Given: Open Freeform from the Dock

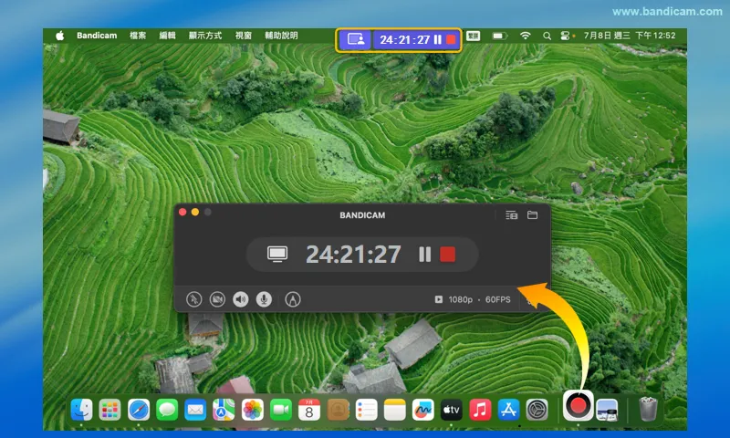Looking at the screenshot, I should [422, 410].
